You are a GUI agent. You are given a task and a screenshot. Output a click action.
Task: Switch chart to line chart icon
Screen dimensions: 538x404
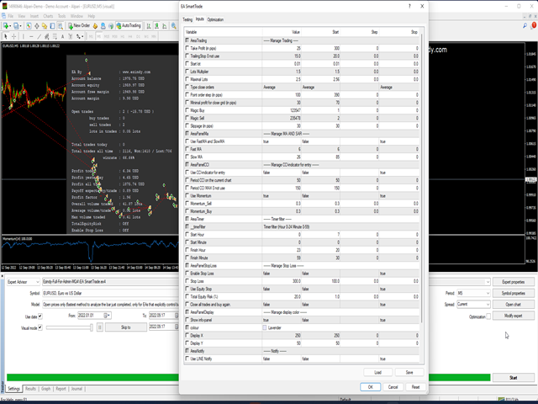[x=165, y=26]
